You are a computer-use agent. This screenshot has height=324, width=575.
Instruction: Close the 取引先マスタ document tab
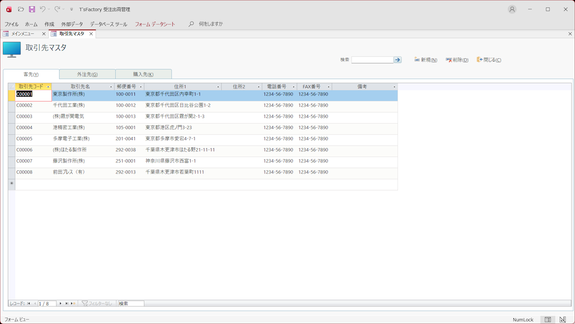point(91,34)
